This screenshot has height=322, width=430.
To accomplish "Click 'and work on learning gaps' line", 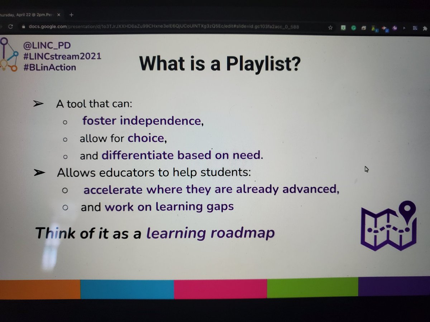I will [x=157, y=207].
